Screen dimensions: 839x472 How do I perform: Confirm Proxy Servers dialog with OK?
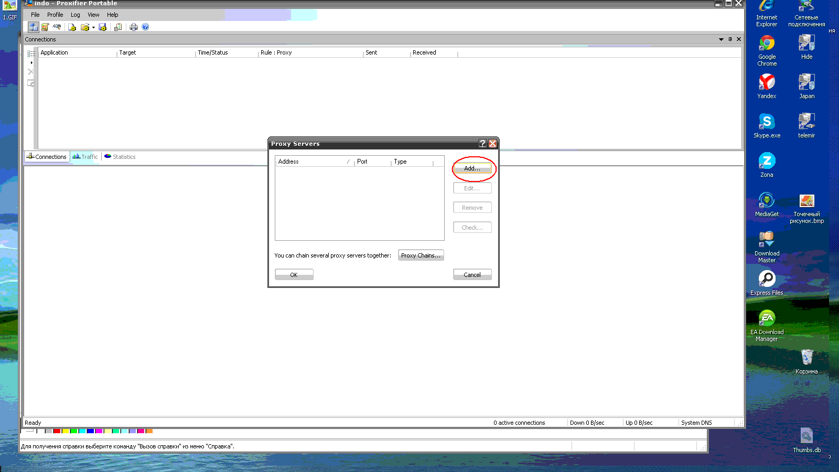(x=294, y=275)
